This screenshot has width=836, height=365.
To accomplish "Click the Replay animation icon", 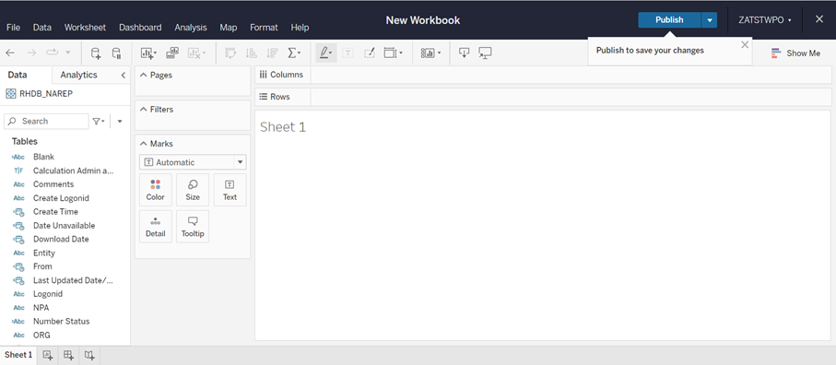I will 52,53.
